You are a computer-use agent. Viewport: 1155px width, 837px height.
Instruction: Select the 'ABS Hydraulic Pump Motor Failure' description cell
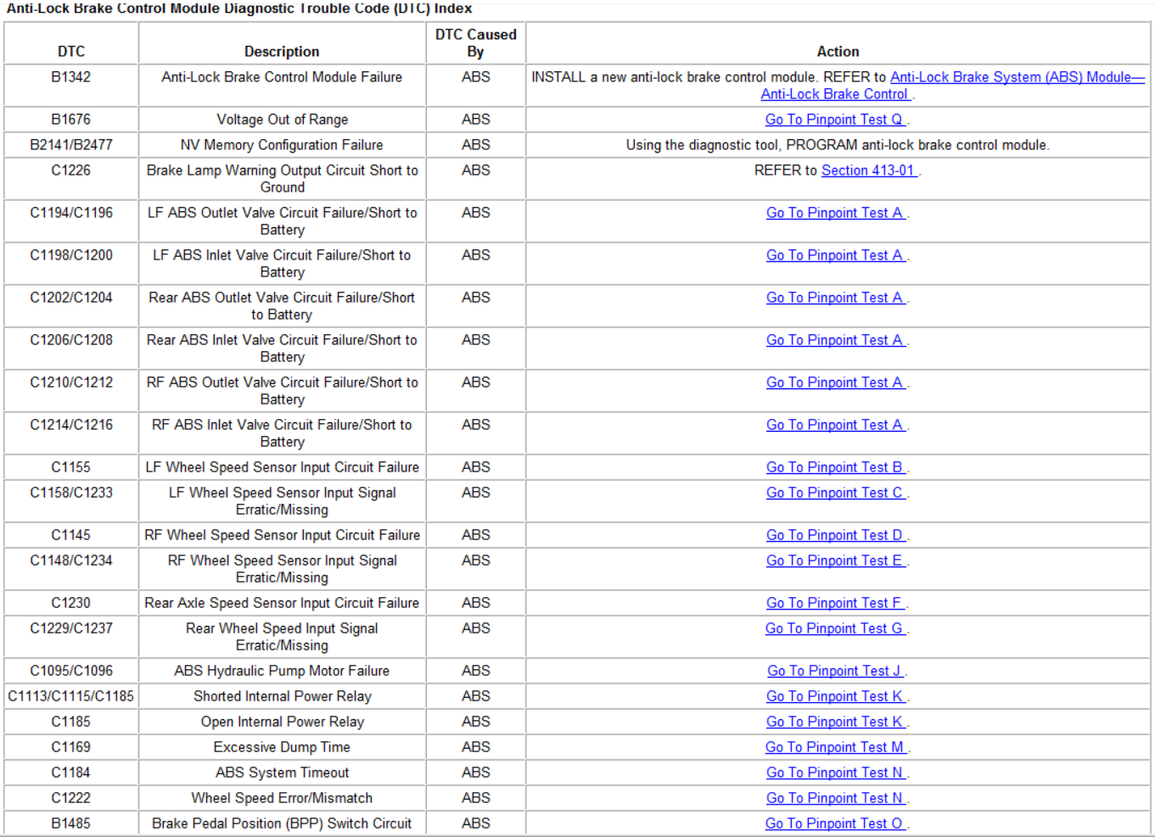point(282,671)
